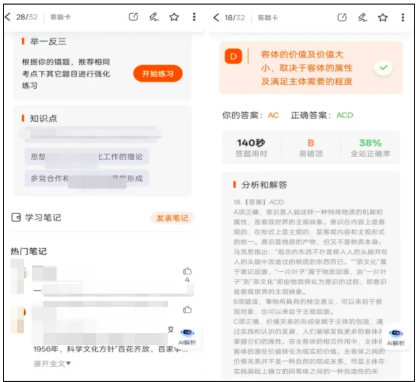The image size is (416, 382).
Task: Click 正确答案 ACD text
Action: (x=322, y=115)
